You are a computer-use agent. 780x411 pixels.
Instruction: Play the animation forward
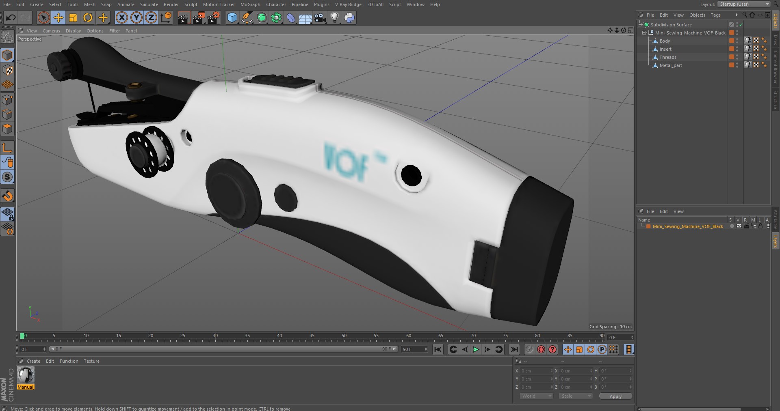(x=476, y=349)
